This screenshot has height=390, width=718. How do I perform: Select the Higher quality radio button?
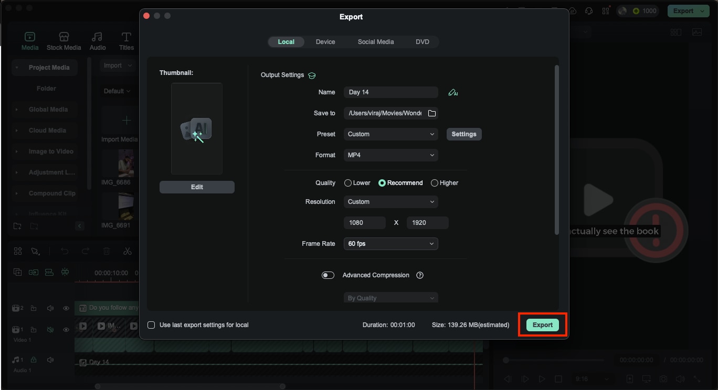pos(435,183)
